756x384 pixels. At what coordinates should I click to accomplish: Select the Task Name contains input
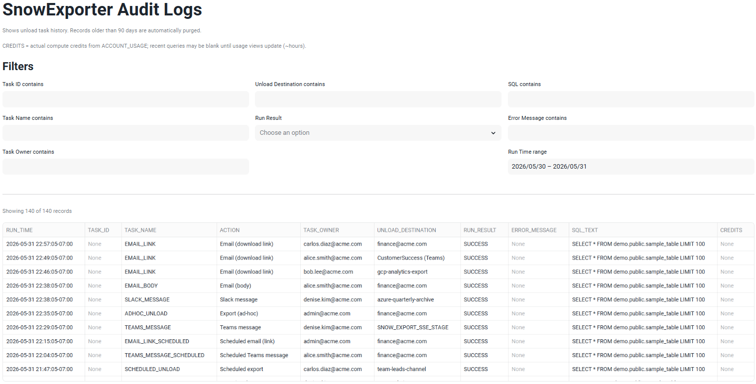pyautogui.click(x=126, y=133)
